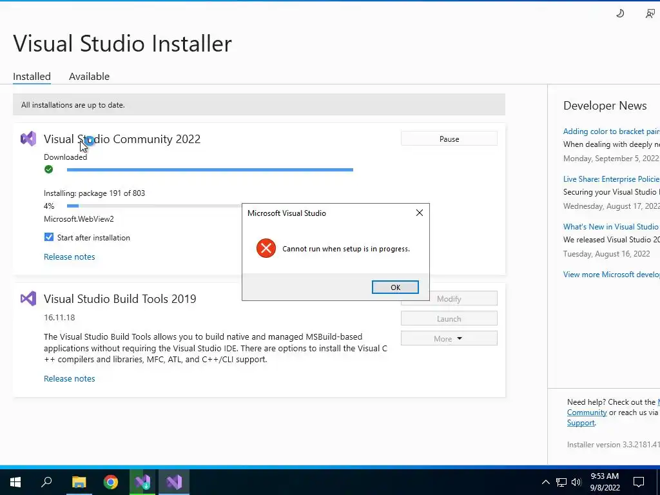Click Launch for Build Tools 2019

[x=449, y=318]
